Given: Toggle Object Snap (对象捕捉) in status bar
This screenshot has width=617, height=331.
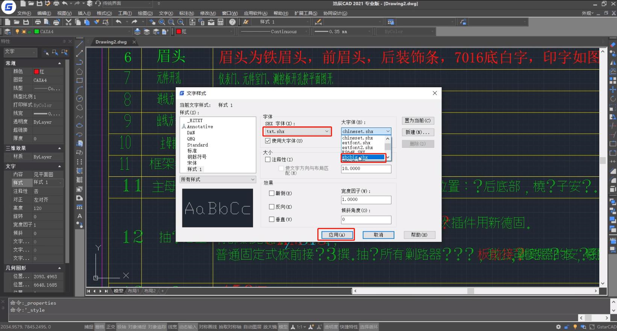Looking at the screenshot, I should point(137,327).
